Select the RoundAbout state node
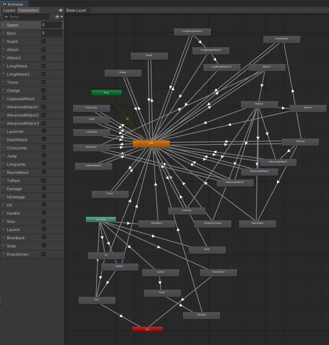Viewport: 329px width, 345px height. [x=282, y=39]
